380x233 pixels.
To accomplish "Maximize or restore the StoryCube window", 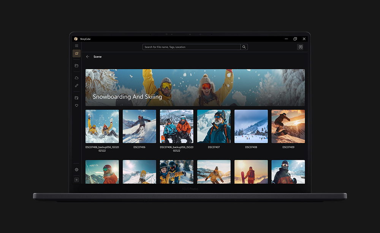I will click(x=295, y=39).
